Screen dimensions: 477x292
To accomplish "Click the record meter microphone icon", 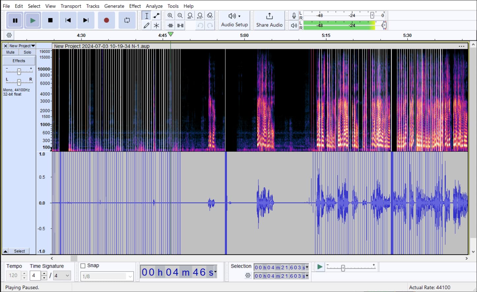I will tap(294, 15).
